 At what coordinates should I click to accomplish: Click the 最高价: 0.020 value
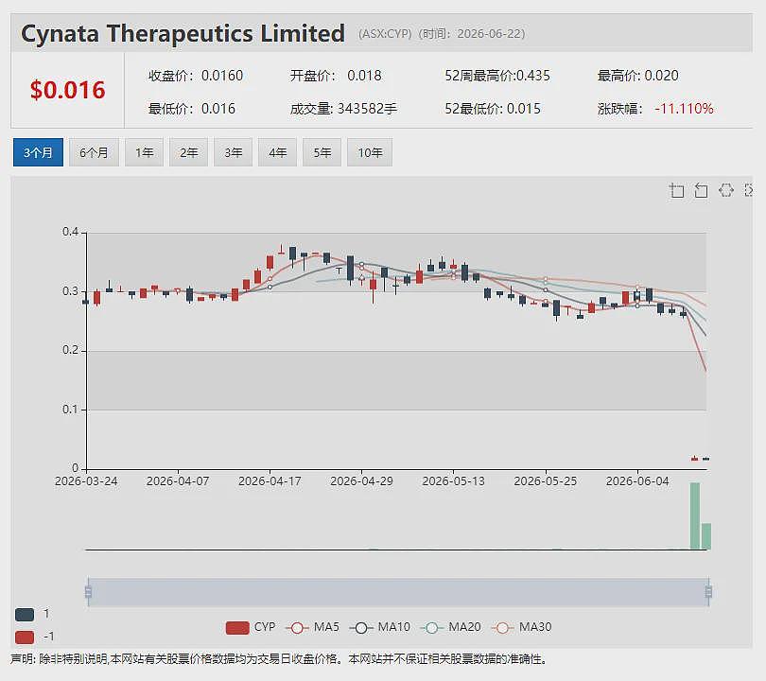tap(638, 76)
